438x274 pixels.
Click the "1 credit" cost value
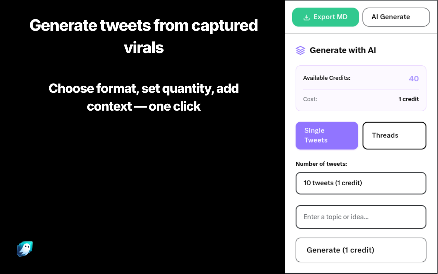coord(408,99)
